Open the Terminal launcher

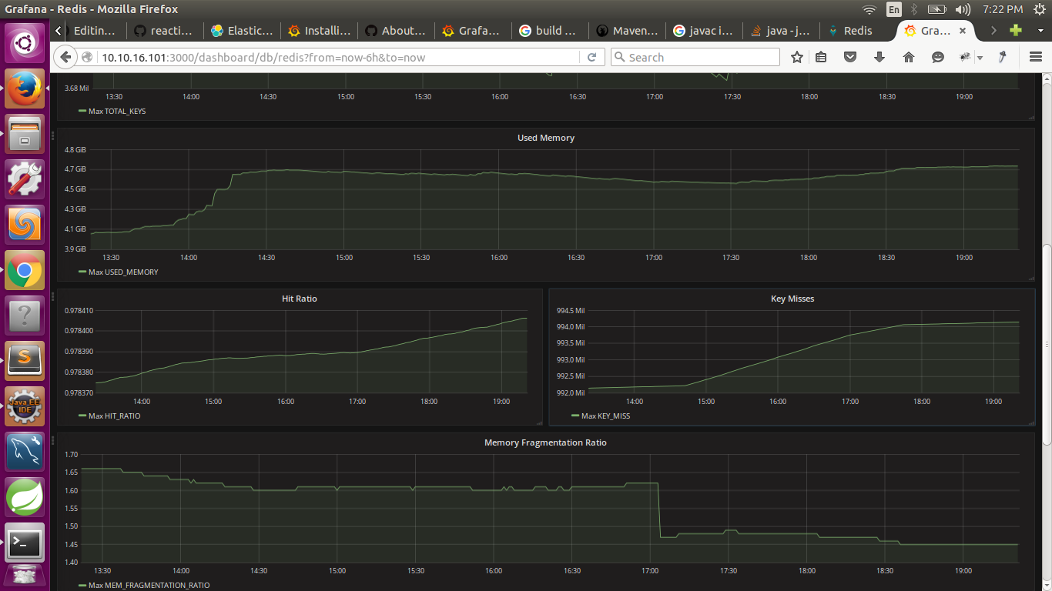(x=25, y=543)
